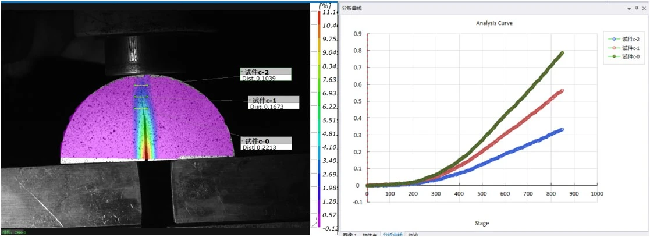Click the 分析曲线 panel title
Image resolution: width=650 pixels, height=237 pixels.
pyautogui.click(x=352, y=8)
